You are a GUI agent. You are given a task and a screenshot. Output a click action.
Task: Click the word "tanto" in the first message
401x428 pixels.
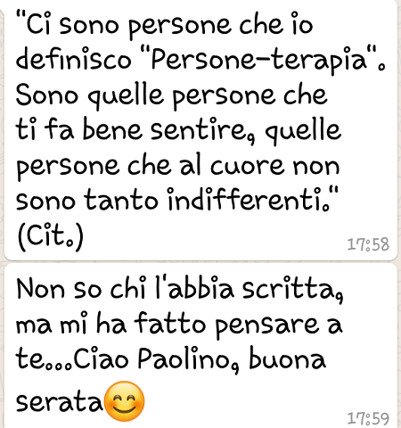[120, 200]
